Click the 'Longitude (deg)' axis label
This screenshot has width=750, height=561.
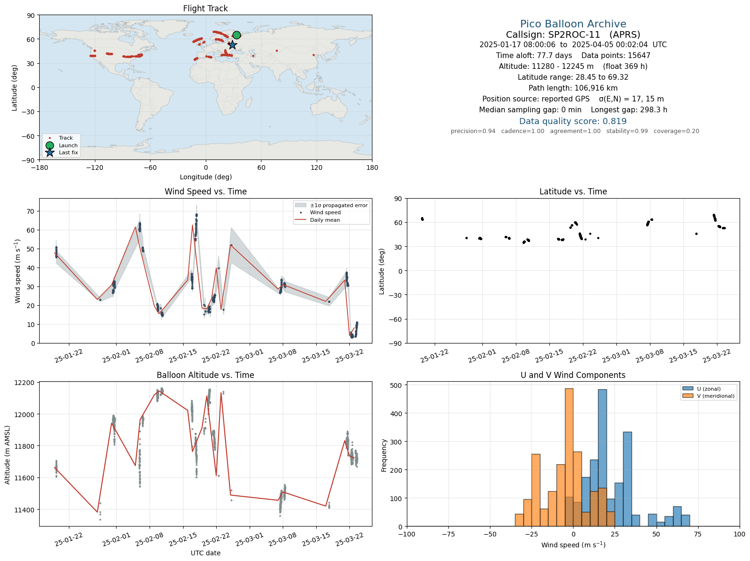tap(206, 177)
